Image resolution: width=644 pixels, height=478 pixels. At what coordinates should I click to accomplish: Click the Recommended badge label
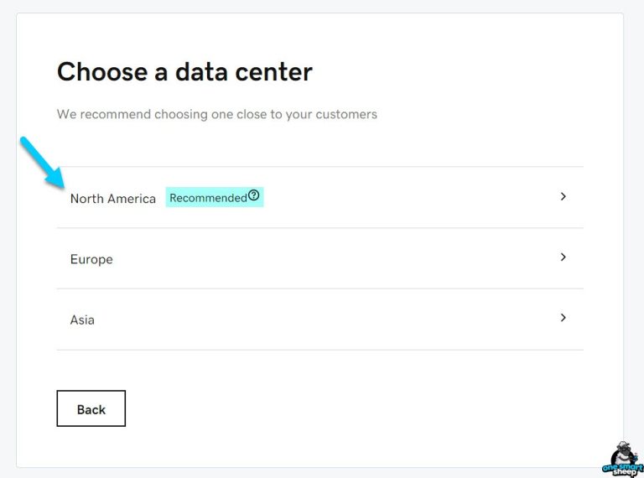coord(208,198)
